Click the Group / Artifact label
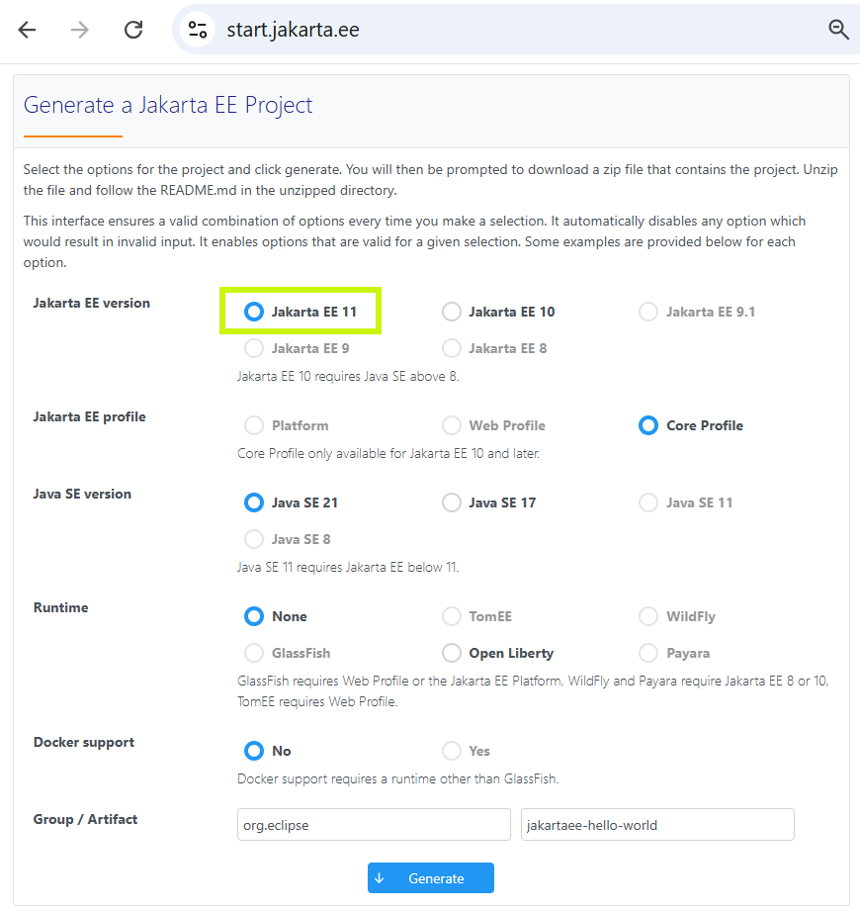Screen dimensions: 860x912 [x=85, y=820]
